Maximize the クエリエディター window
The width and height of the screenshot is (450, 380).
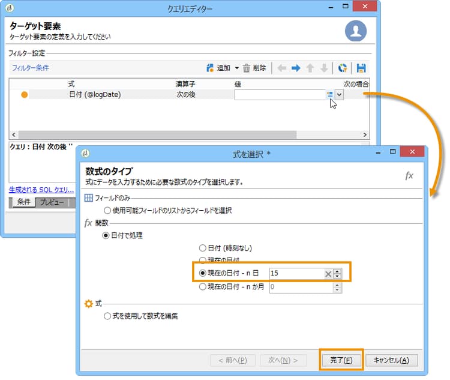[x=345, y=7]
